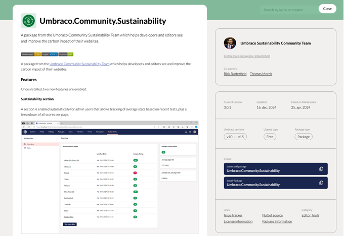Click the nuget version badge
This screenshot has height=236, width=344.
click(x=49, y=54)
